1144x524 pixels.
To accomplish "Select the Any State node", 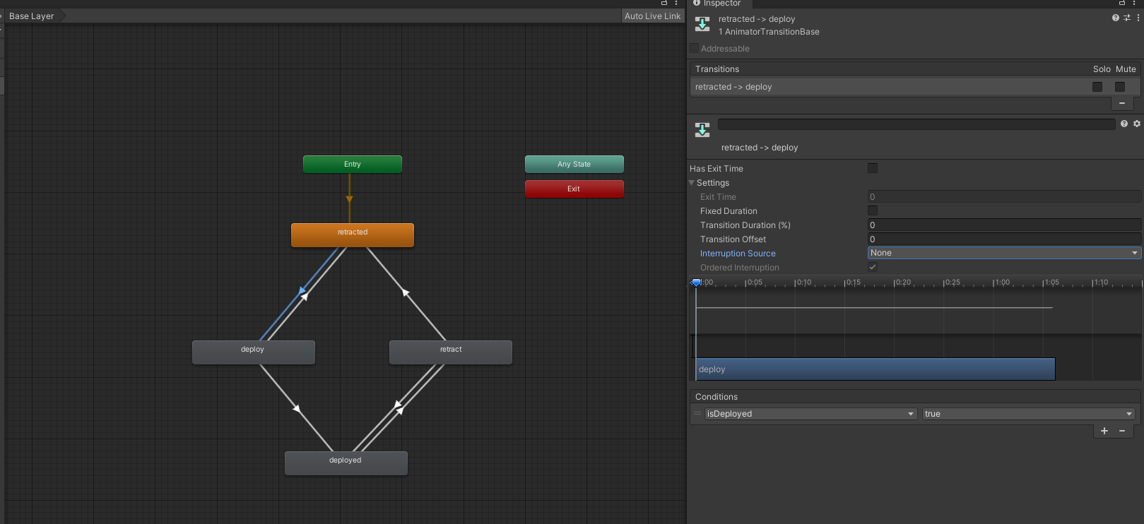I will [x=574, y=165].
